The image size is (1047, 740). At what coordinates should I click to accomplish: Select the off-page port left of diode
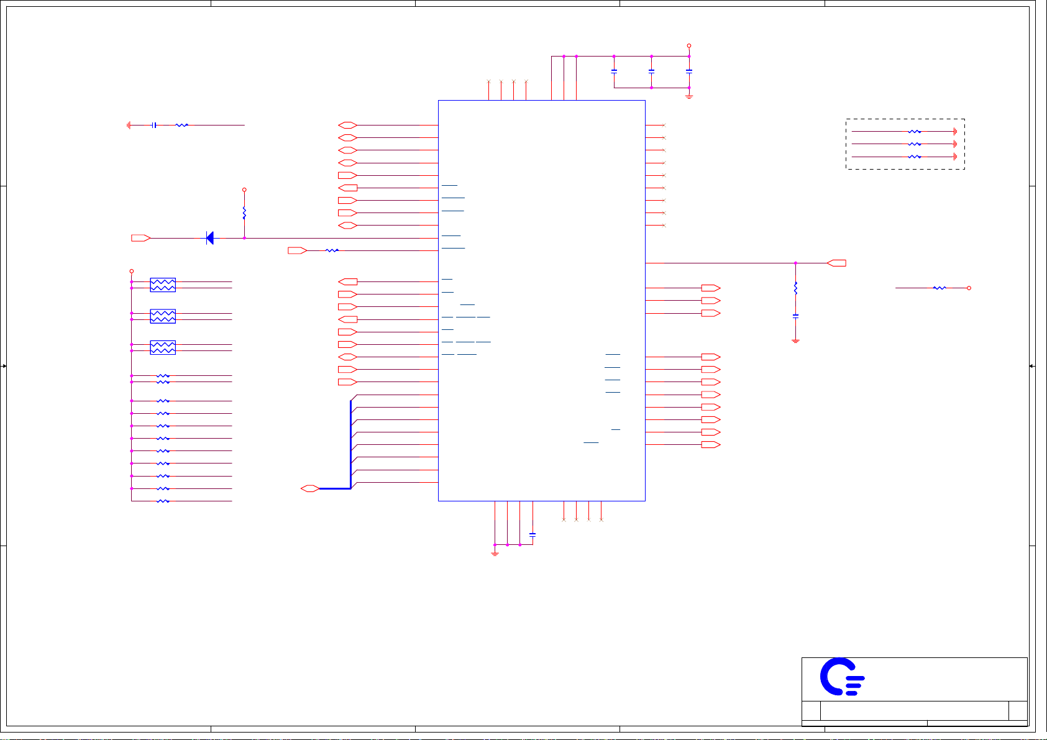point(141,238)
